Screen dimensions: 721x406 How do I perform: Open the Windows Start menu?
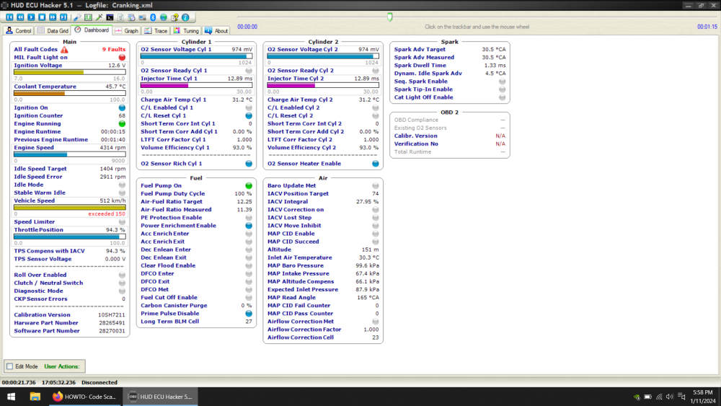pyautogui.click(x=11, y=397)
